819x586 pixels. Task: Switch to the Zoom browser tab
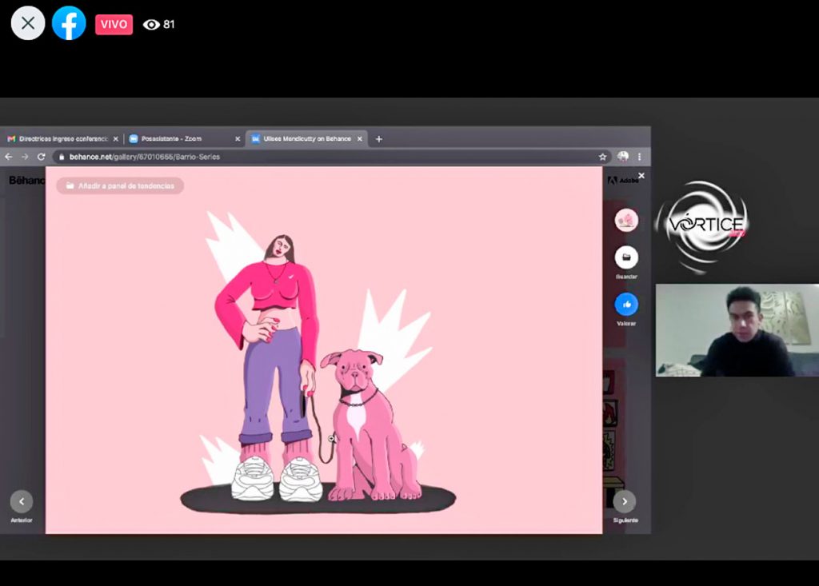coord(185,139)
